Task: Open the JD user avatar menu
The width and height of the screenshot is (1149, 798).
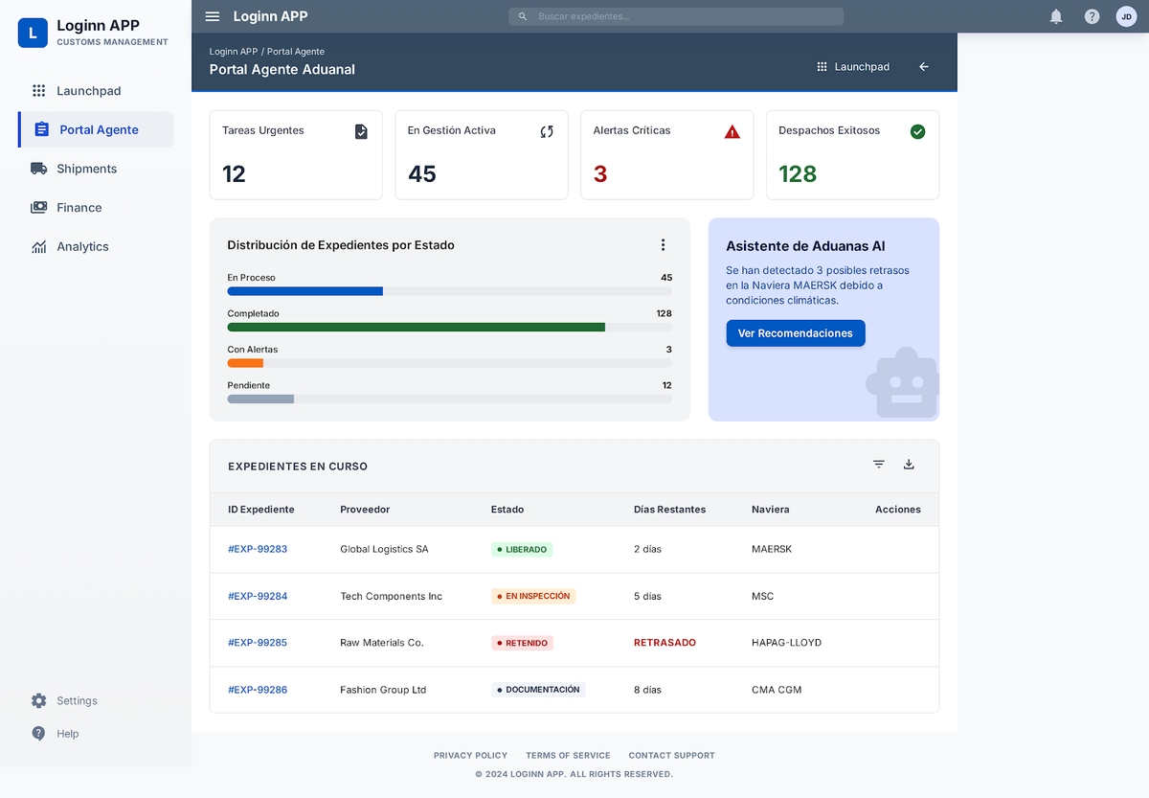Action: pyautogui.click(x=1126, y=16)
